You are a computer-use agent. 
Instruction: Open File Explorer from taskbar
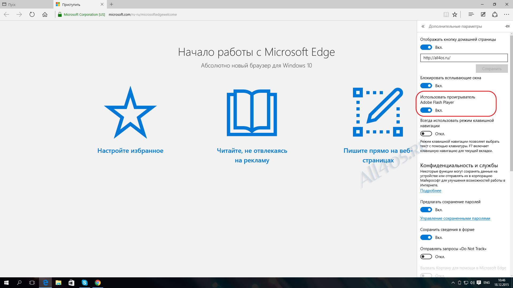58,283
